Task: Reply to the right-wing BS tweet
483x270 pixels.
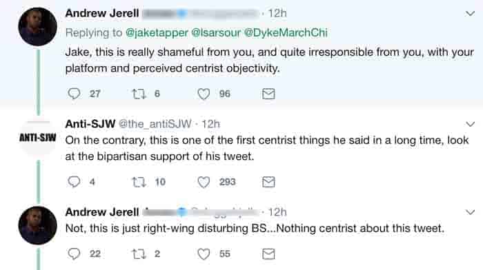Action: (74, 253)
